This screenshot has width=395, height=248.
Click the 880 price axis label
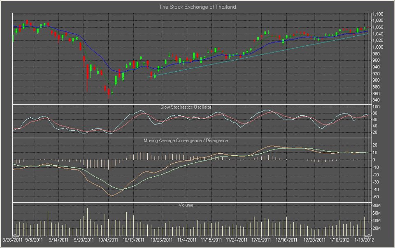coord(376,87)
